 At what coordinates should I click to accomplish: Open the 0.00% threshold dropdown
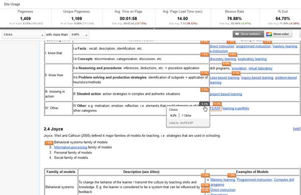[79, 35]
